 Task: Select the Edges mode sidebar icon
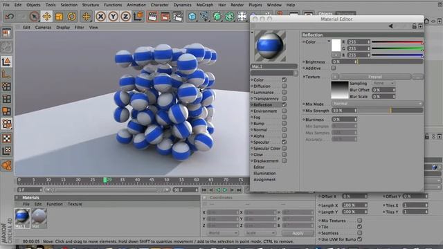6,99
